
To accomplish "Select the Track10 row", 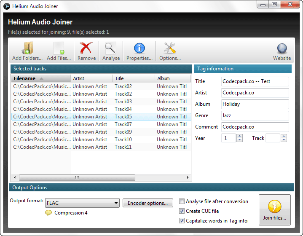I will coord(102,139).
